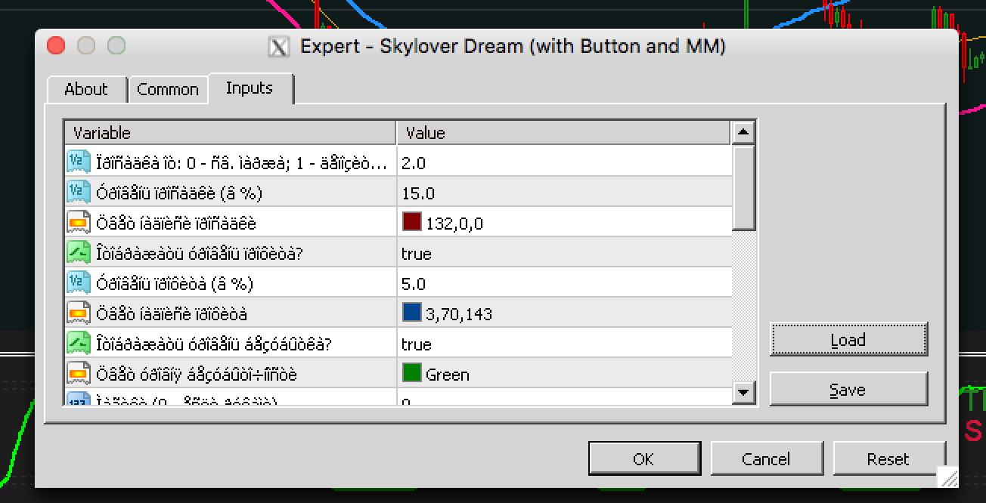Click the blue swatch next to 3,70,143
This screenshot has width=986, height=503.
coord(412,313)
